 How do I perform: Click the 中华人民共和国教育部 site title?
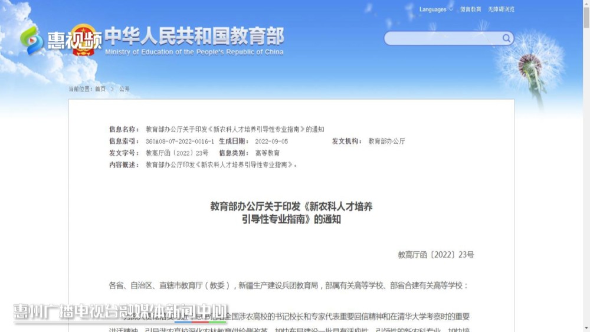(x=194, y=37)
